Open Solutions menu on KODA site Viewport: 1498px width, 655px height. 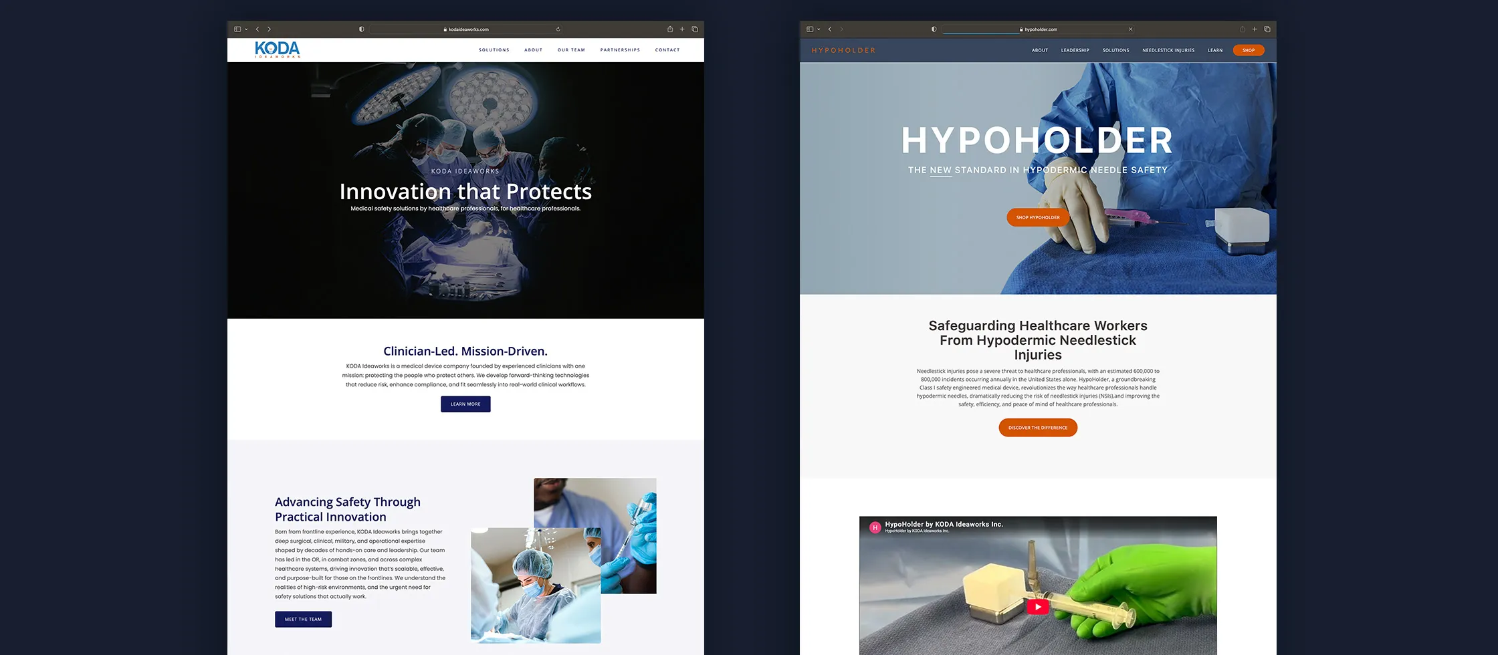[x=494, y=50]
